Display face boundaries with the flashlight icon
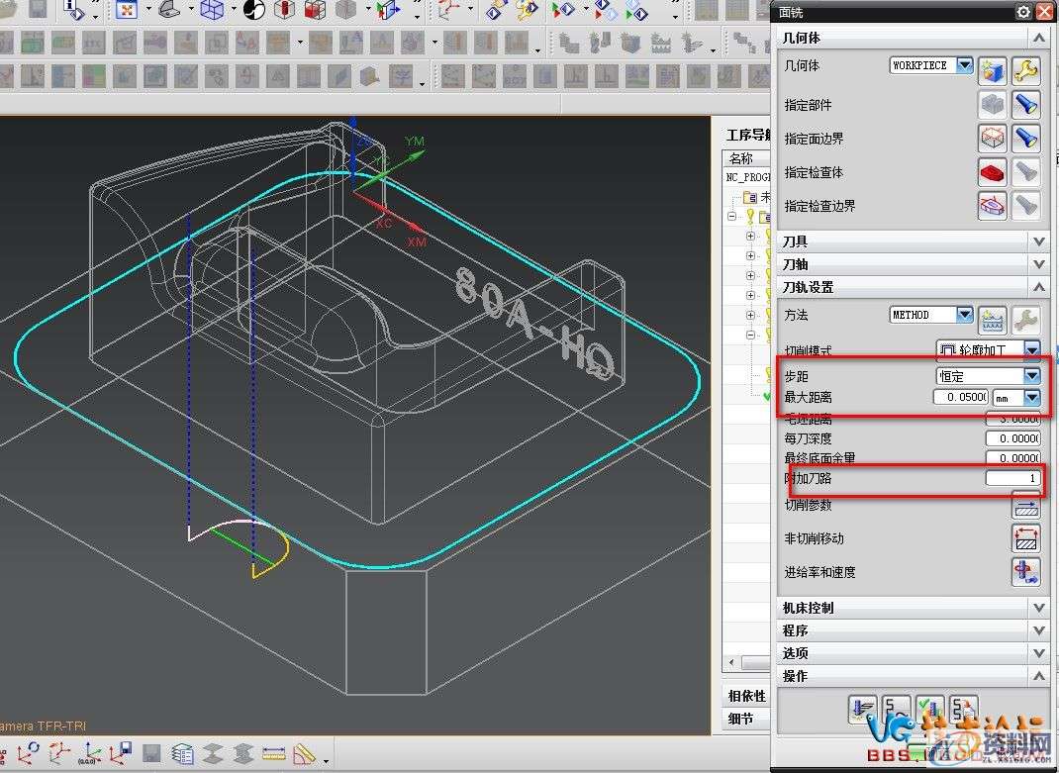 pyautogui.click(x=1025, y=139)
